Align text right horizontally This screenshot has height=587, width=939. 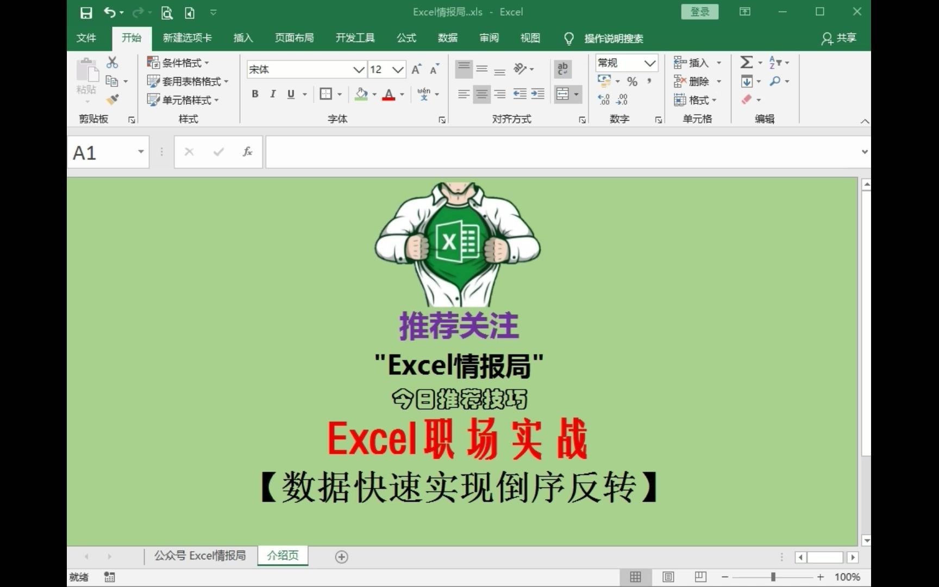(x=500, y=94)
